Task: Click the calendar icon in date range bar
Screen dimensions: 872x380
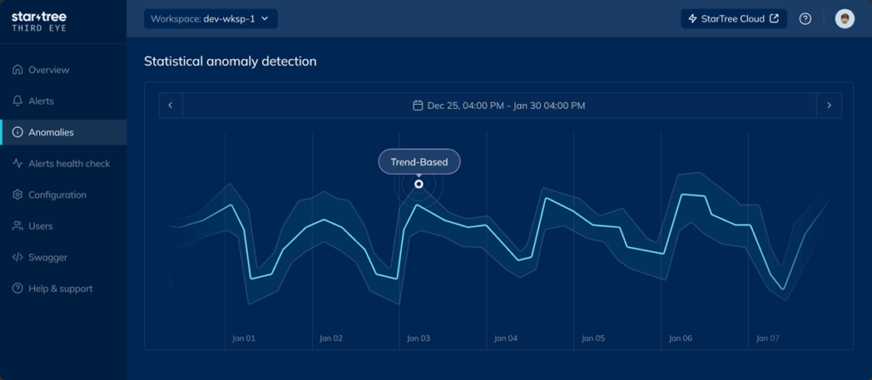Action: pyautogui.click(x=417, y=106)
